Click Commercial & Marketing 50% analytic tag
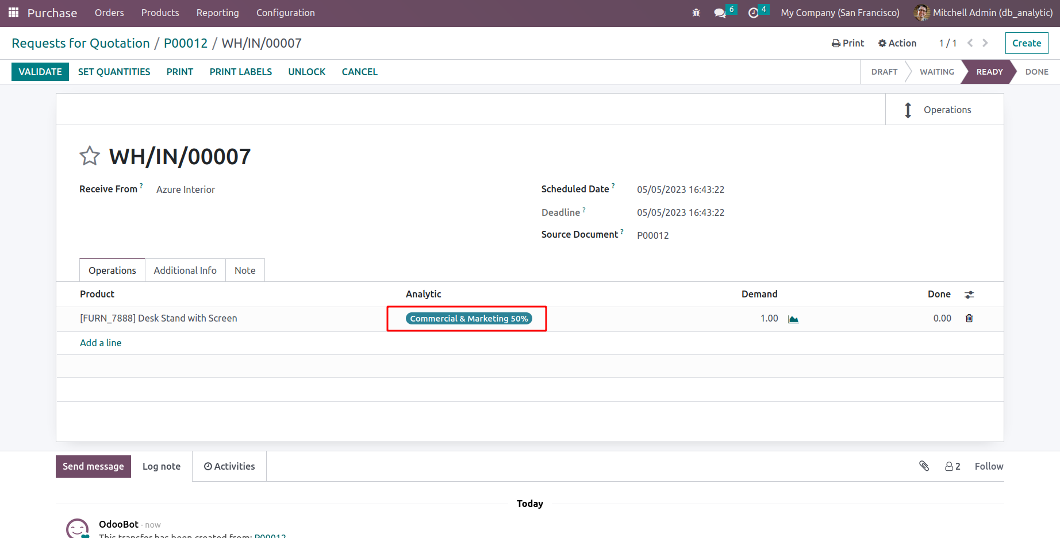 pyautogui.click(x=469, y=319)
